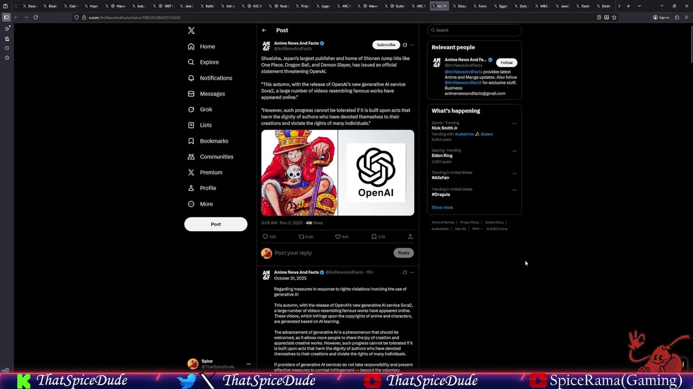The width and height of the screenshot is (693, 389).
Task: Click the Grok icon on the 19h reply
Action: click(404, 272)
